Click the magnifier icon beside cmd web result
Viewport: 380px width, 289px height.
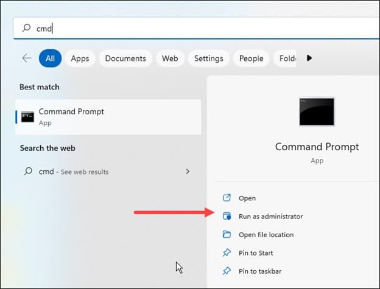28,172
